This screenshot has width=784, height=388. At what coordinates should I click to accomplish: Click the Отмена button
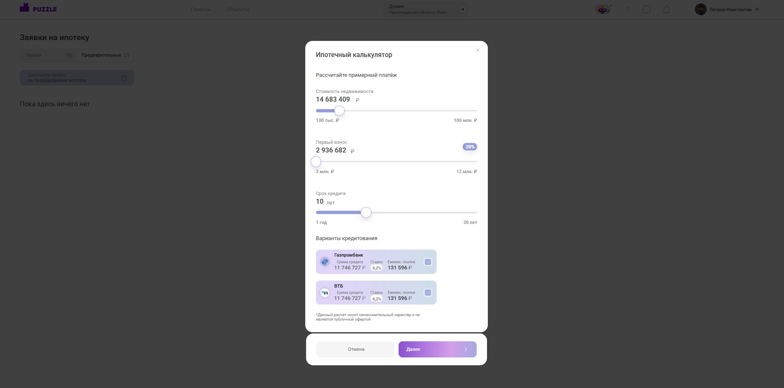[x=355, y=349]
